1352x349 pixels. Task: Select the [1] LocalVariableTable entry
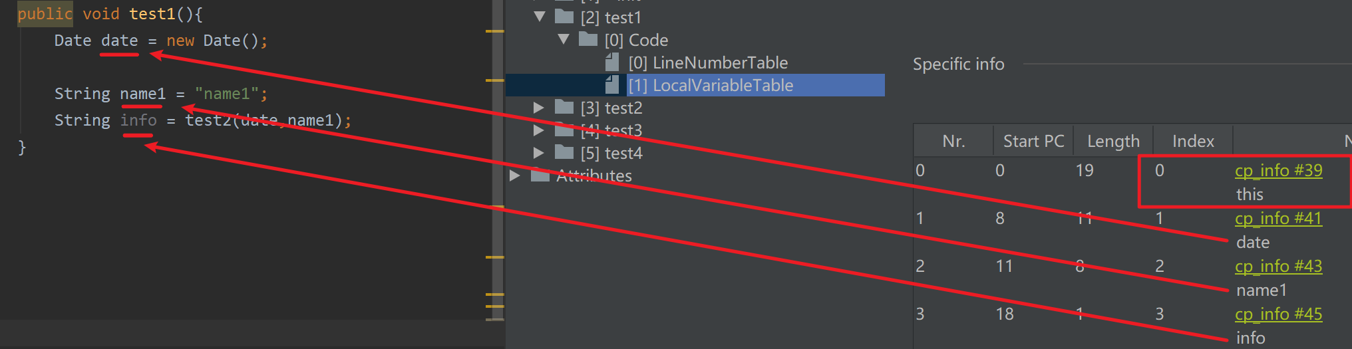pyautogui.click(x=711, y=85)
